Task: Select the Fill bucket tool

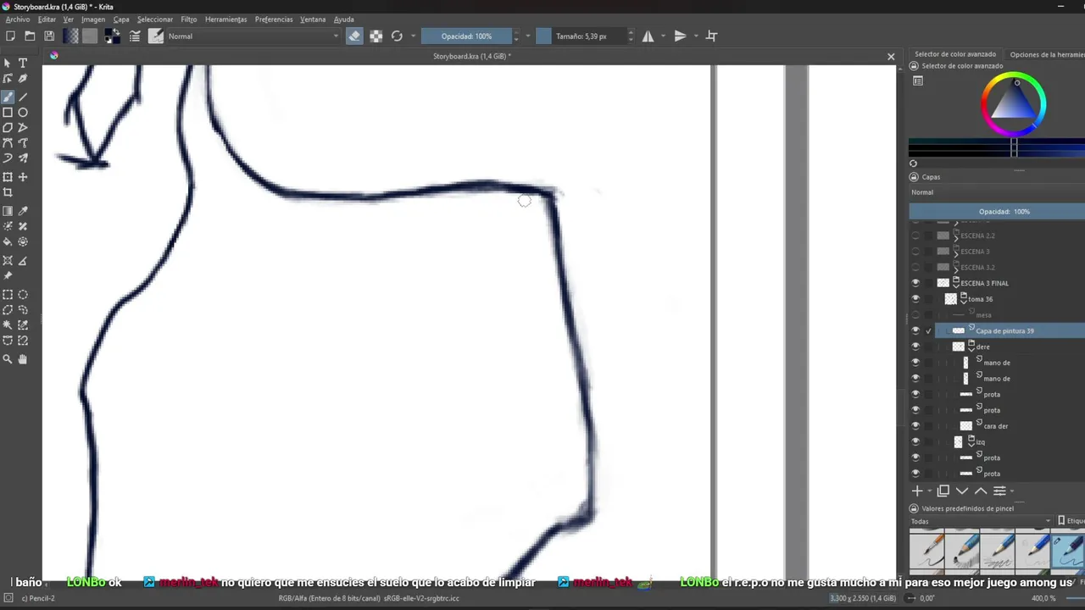Action: [x=8, y=241]
